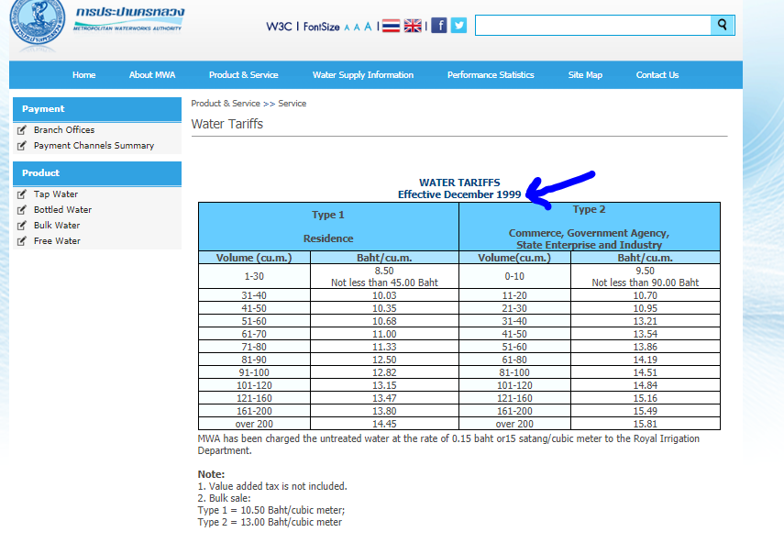
Task: Select the largest font size A
Action: (368, 27)
